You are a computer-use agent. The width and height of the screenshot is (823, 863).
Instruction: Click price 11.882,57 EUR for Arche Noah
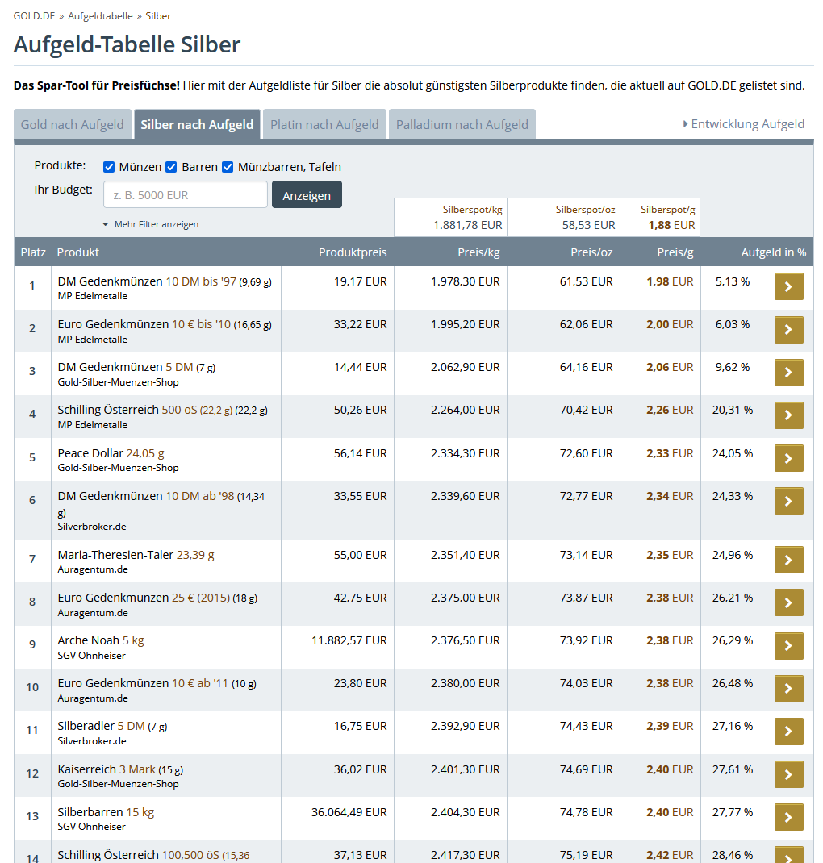click(349, 640)
